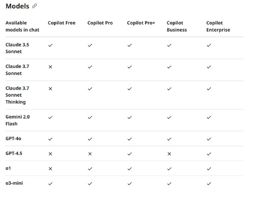This screenshot has width=268, height=199.
Task: Click the anchor link icon beside Models heading
Action: (35, 6)
